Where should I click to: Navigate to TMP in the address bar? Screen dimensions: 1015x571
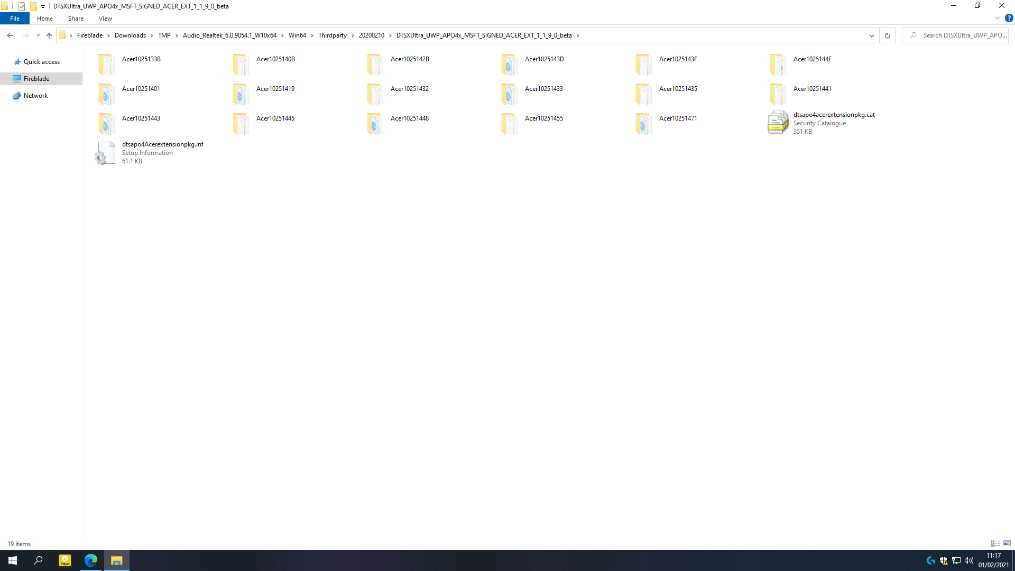(164, 35)
